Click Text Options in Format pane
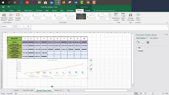Image resolution: width=169 pixels, height=95 pixels. click(154, 38)
